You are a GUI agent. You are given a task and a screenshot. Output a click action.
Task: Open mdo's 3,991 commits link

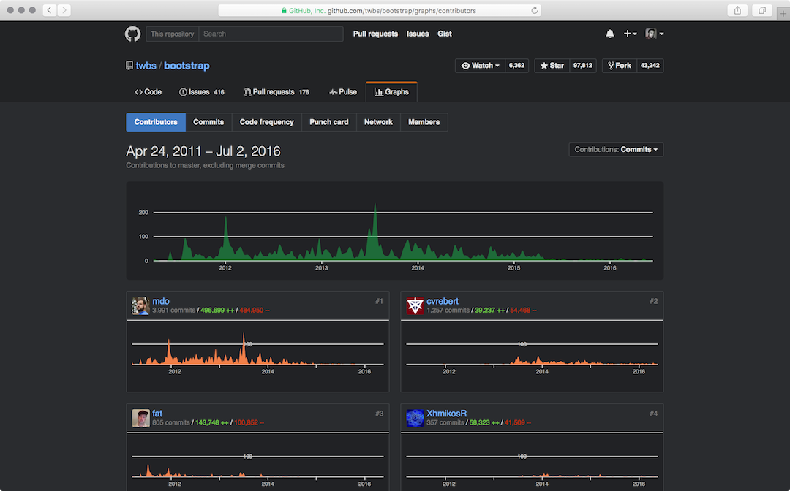click(x=174, y=311)
